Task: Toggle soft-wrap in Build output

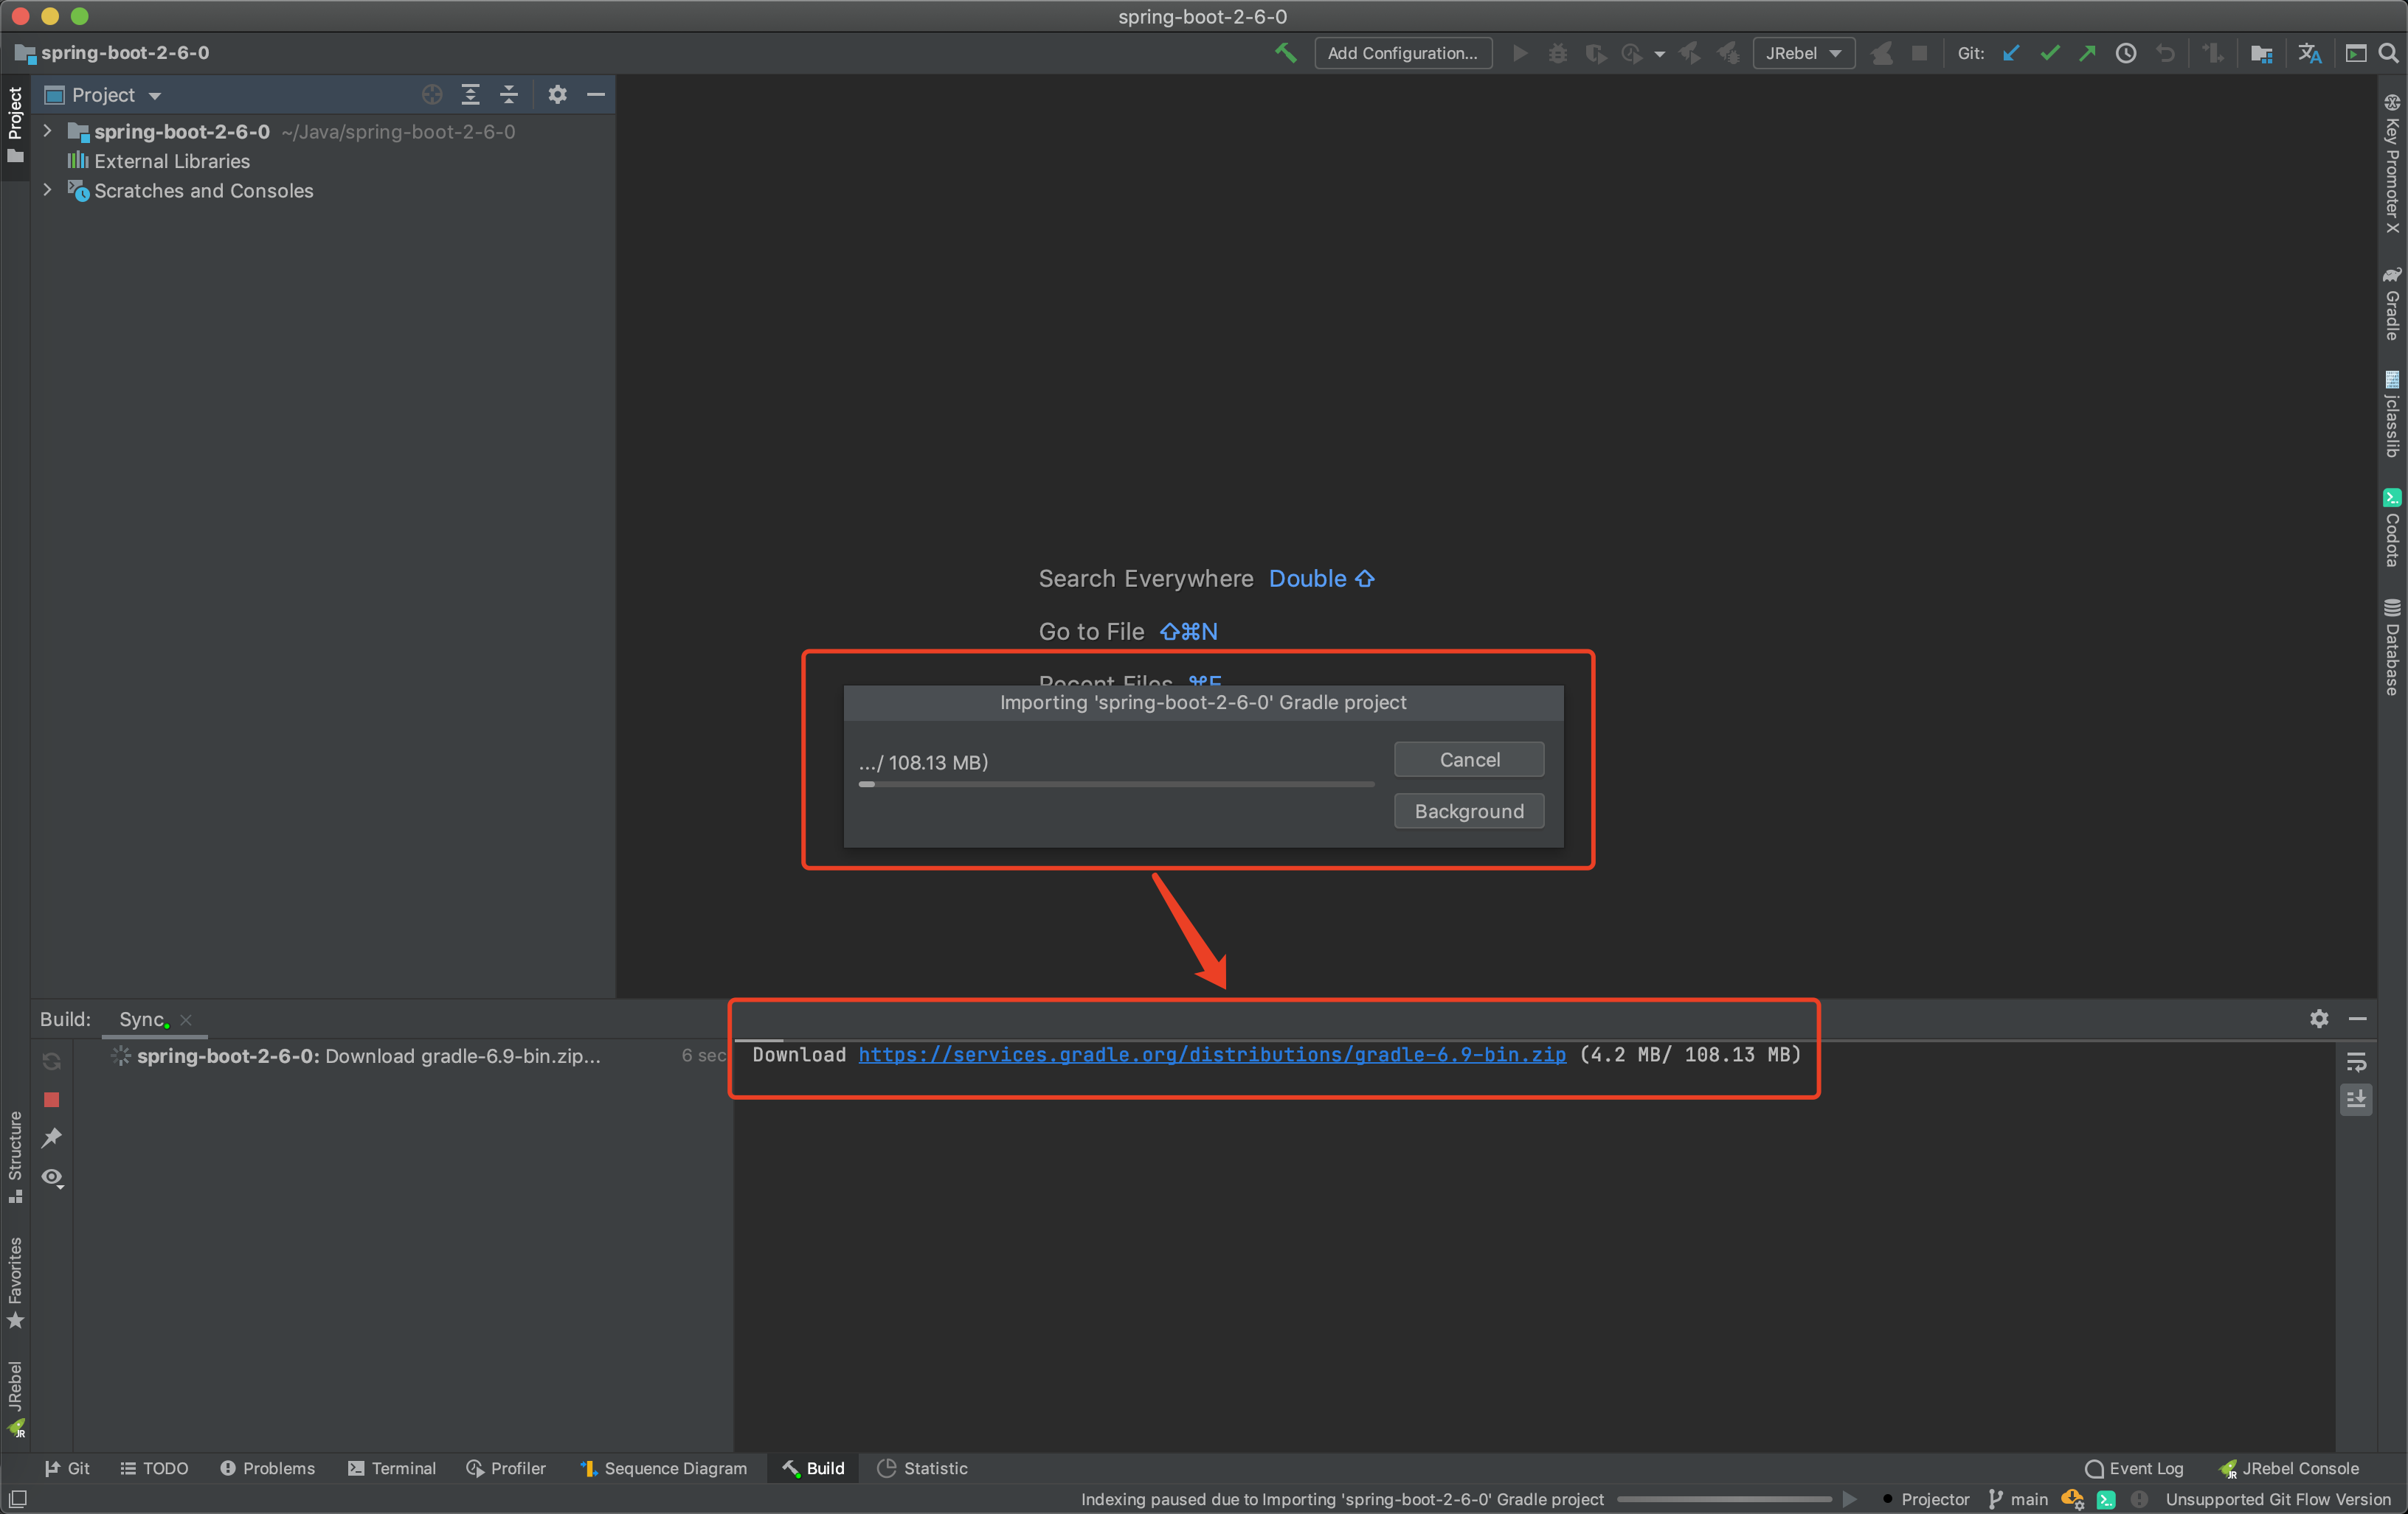Action: 2356,1062
